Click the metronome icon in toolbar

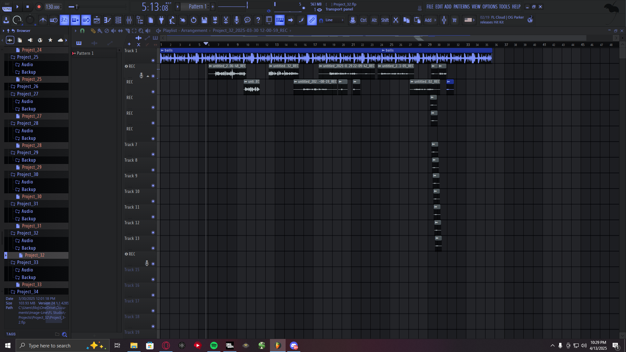43,20
